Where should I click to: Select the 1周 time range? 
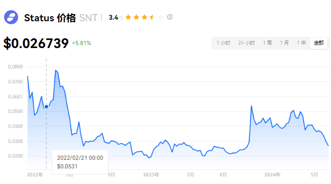(x=267, y=43)
